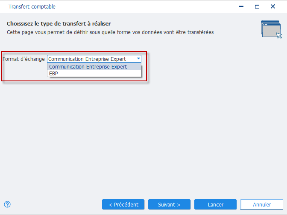This screenshot has height=215, width=287.
Task: Choose Communication Entreprise Expert in the list
Action: (x=94, y=66)
